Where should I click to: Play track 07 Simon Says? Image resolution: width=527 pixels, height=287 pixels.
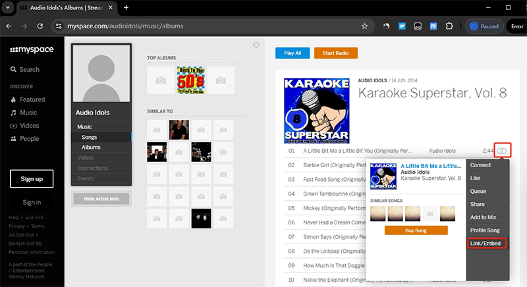tap(335, 237)
